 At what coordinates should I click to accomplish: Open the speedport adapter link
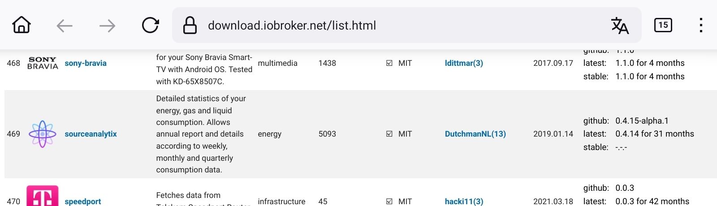83,202
